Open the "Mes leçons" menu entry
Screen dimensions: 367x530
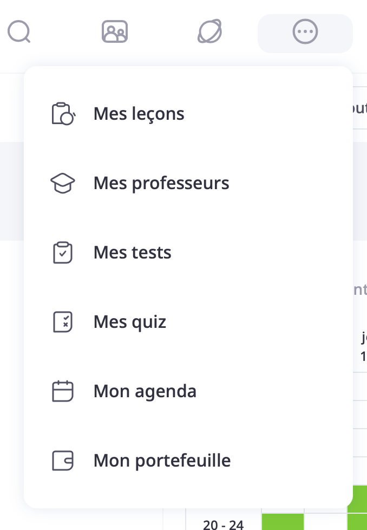(x=139, y=114)
